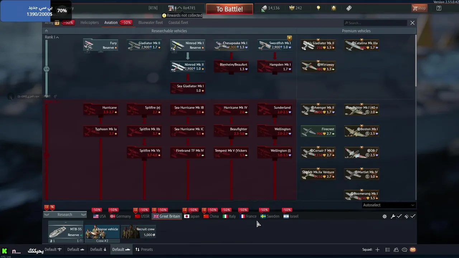Switch to Helicopters tab

[x=90, y=23]
